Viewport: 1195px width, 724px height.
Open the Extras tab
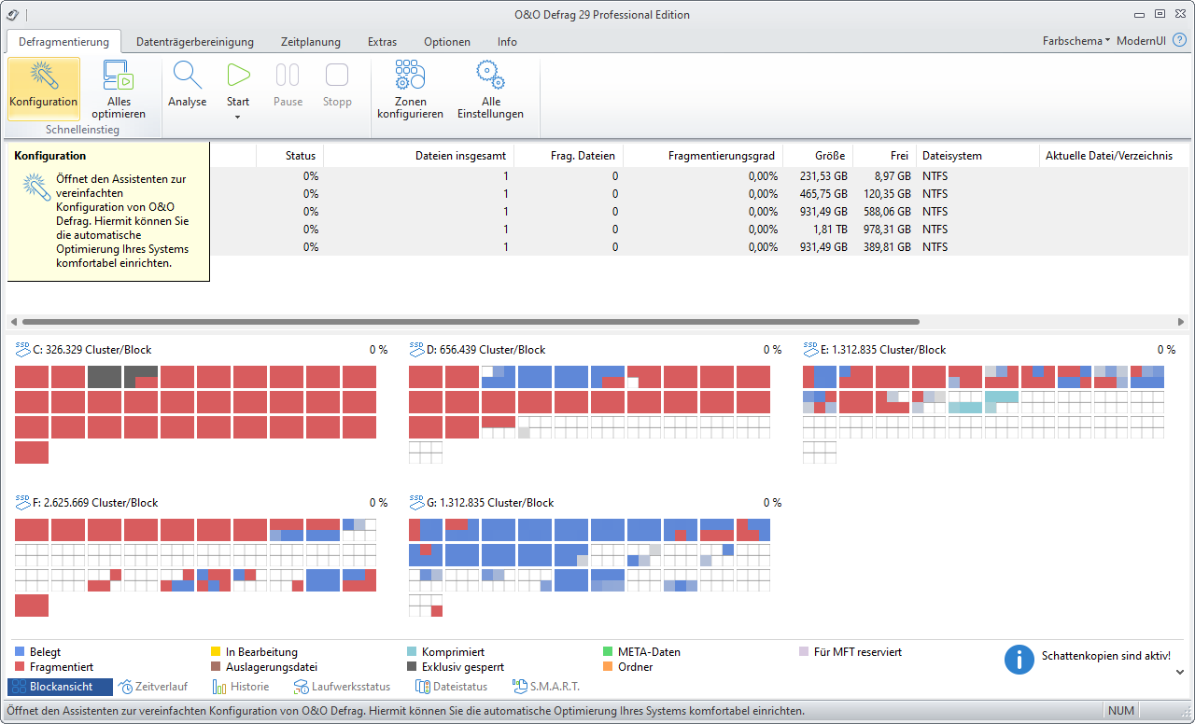[x=382, y=42]
